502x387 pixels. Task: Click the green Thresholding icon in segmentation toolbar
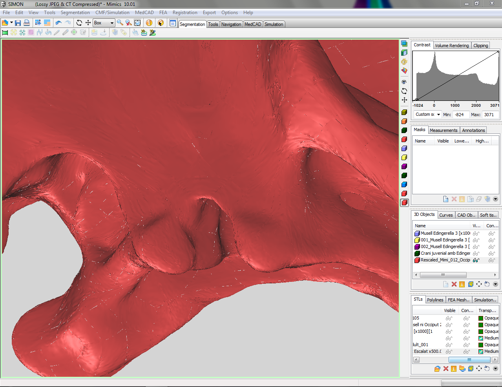5,33
